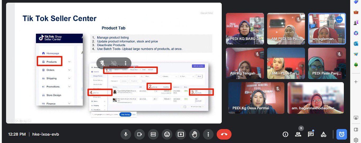Click the plus icon to customize sidebar
Screen dimensions: 361x143
coord(356,82)
